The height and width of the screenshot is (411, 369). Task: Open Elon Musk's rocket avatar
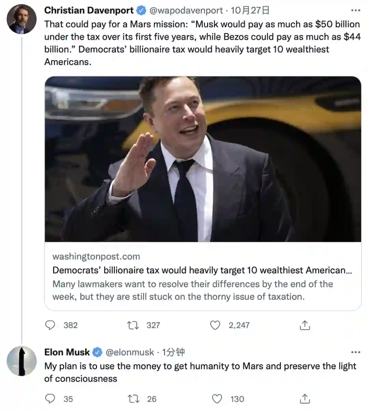(22, 361)
